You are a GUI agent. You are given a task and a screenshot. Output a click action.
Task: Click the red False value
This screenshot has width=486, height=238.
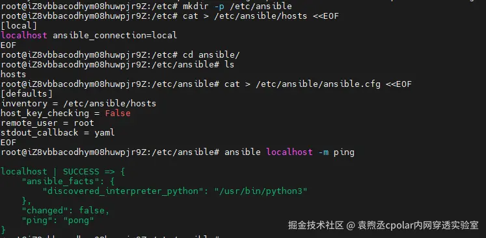click(x=118, y=113)
